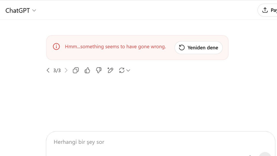Copy the response with the copy icon
277x156 pixels.
pyautogui.click(x=76, y=70)
